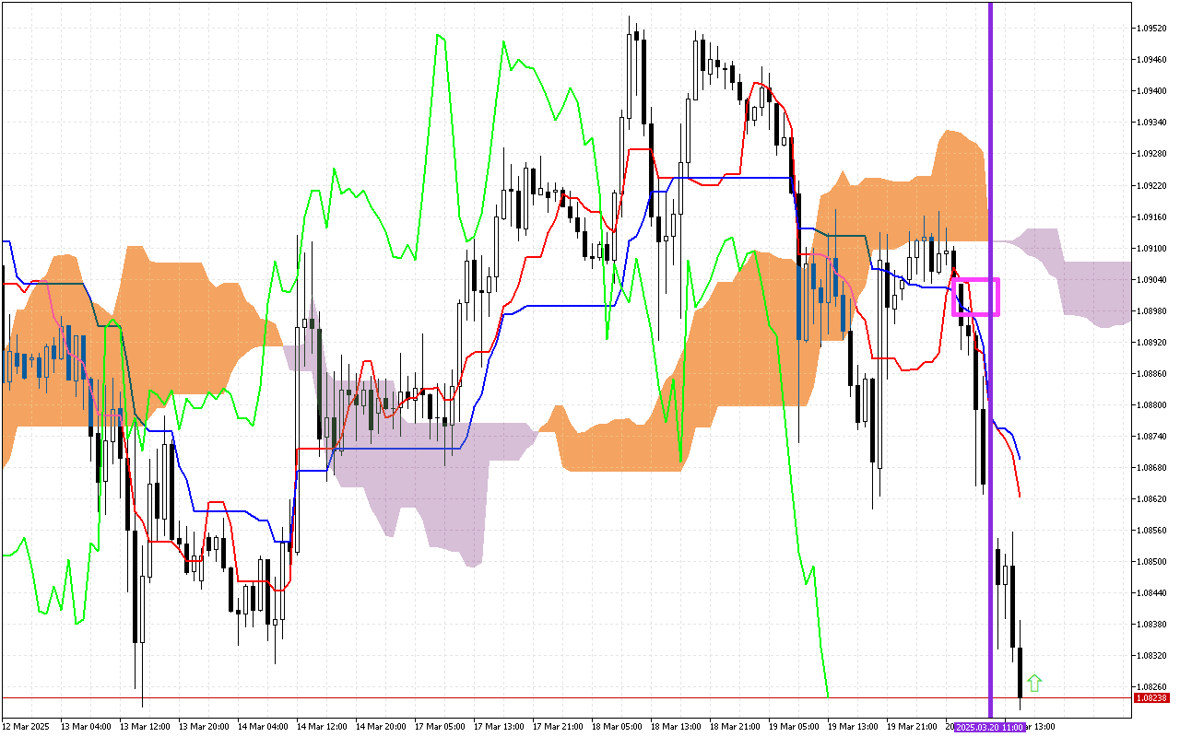
Task: Pick the 13 Mar 20:00 time label
Action: pyautogui.click(x=203, y=727)
